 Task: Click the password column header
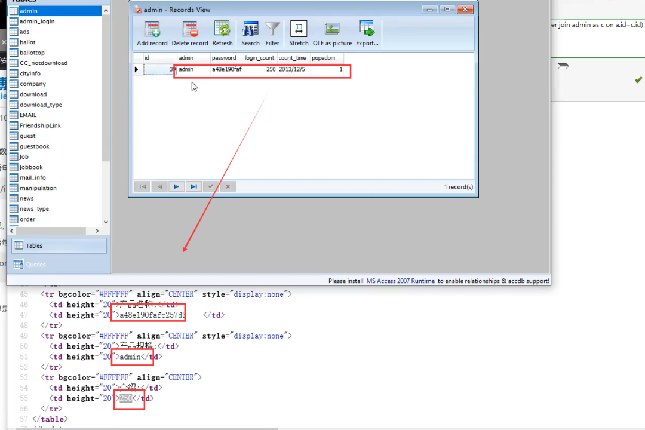[x=227, y=58]
